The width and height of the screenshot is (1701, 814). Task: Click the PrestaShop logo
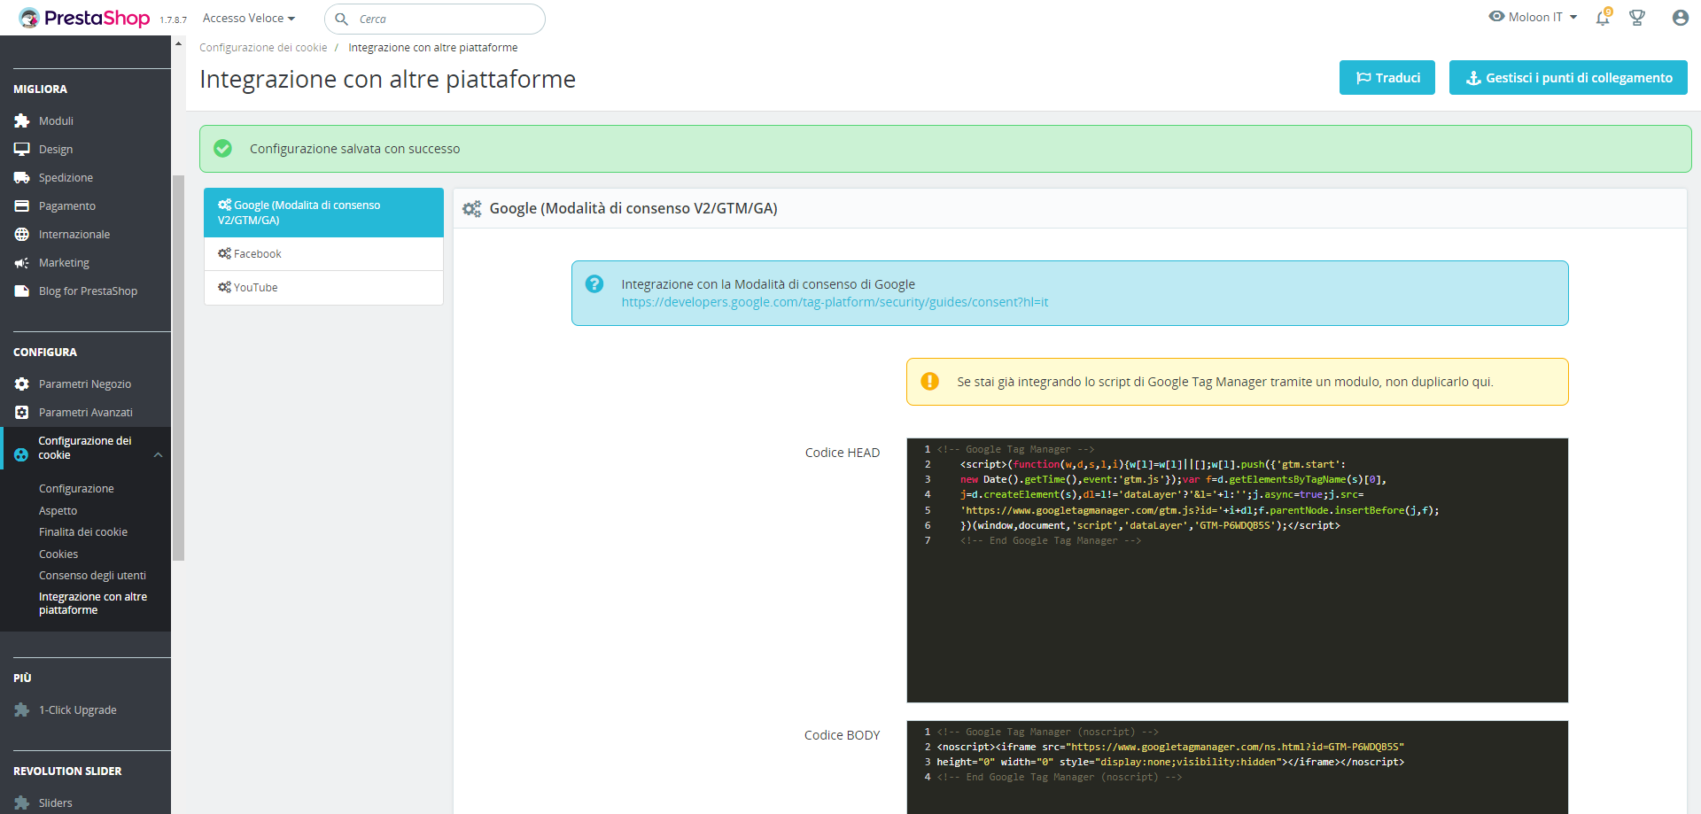click(x=85, y=18)
